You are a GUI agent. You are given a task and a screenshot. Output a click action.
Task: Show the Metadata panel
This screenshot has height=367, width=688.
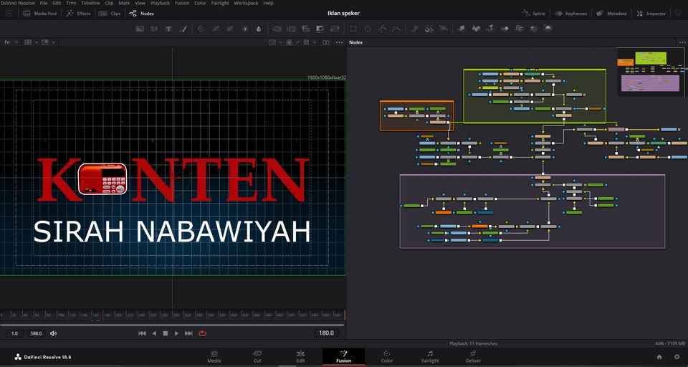tap(611, 13)
